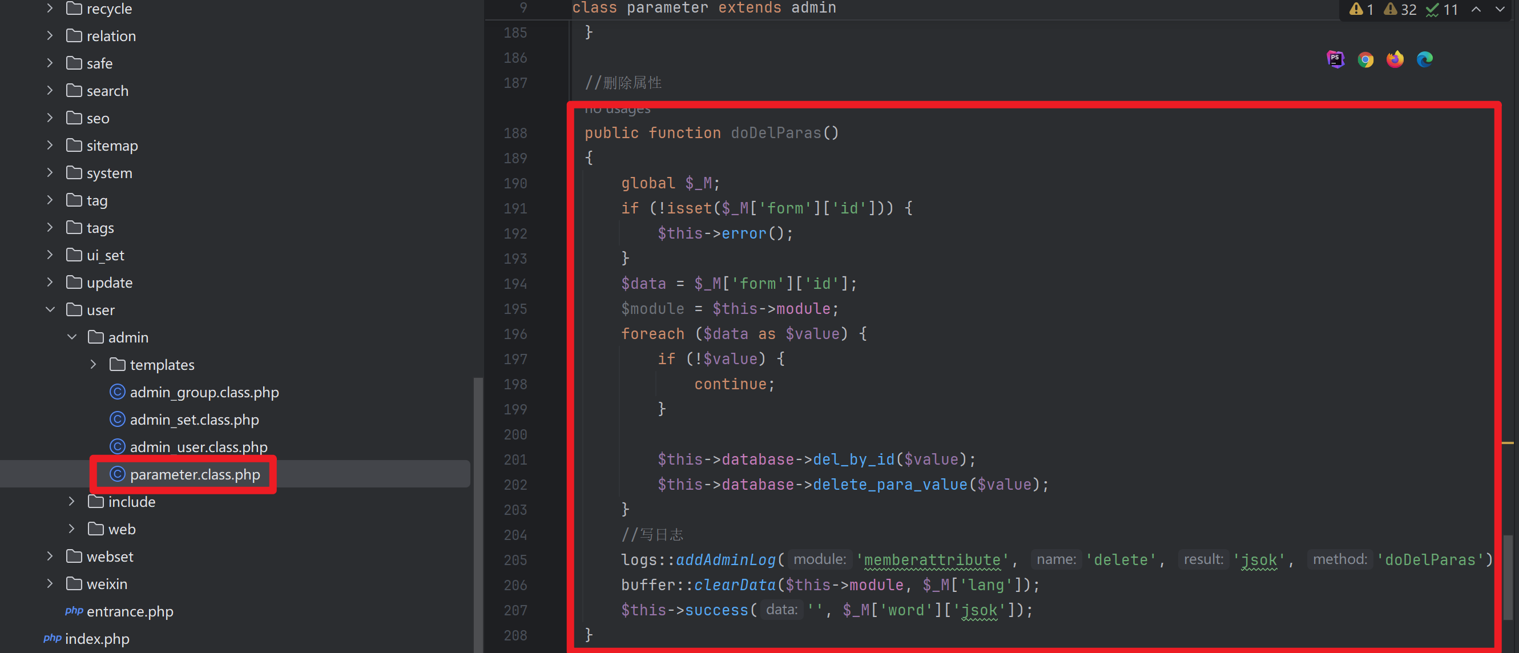Collapse the user folder

(x=50, y=310)
